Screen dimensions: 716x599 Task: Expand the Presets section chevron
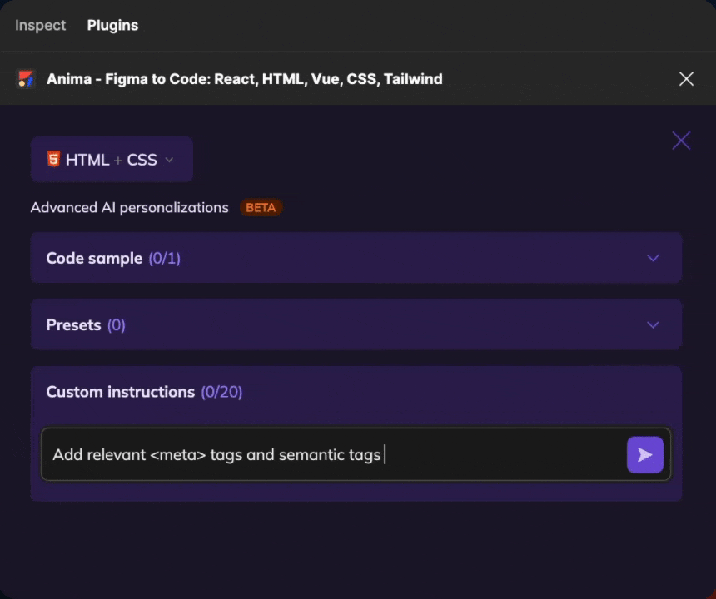tap(653, 324)
